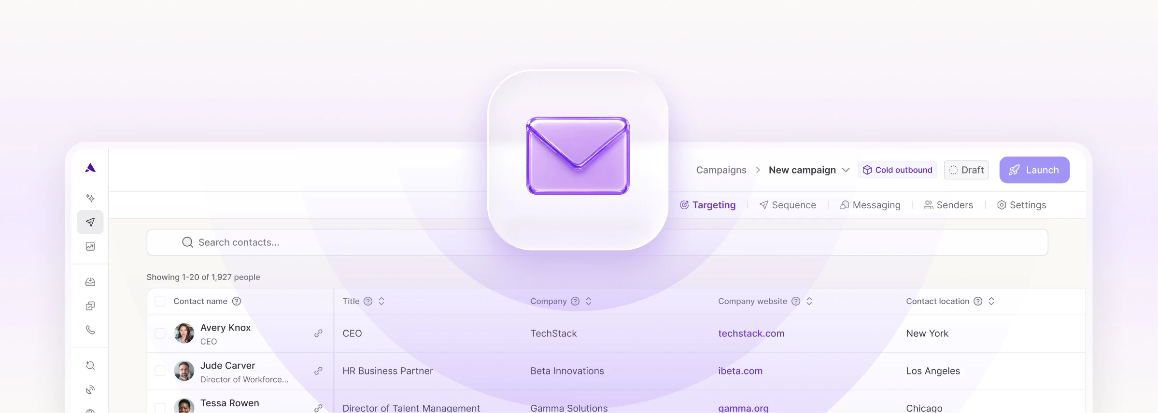The image size is (1158, 413).
Task: Click the 'Chicago' location cell
Action: click(924, 408)
